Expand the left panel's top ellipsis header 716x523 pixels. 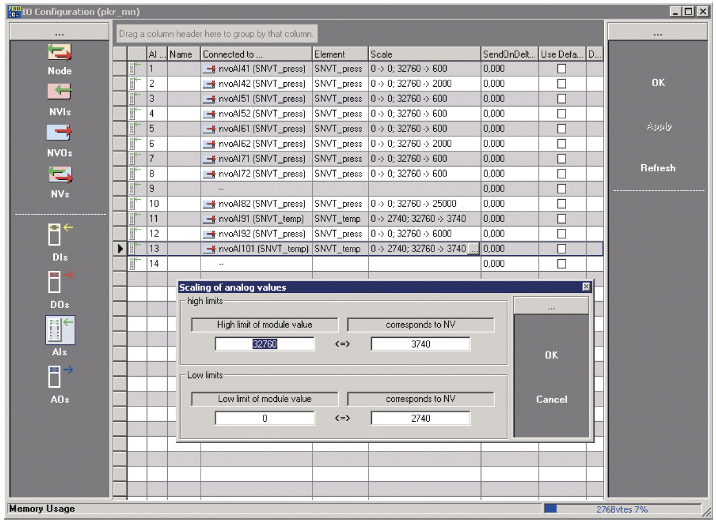(59, 33)
